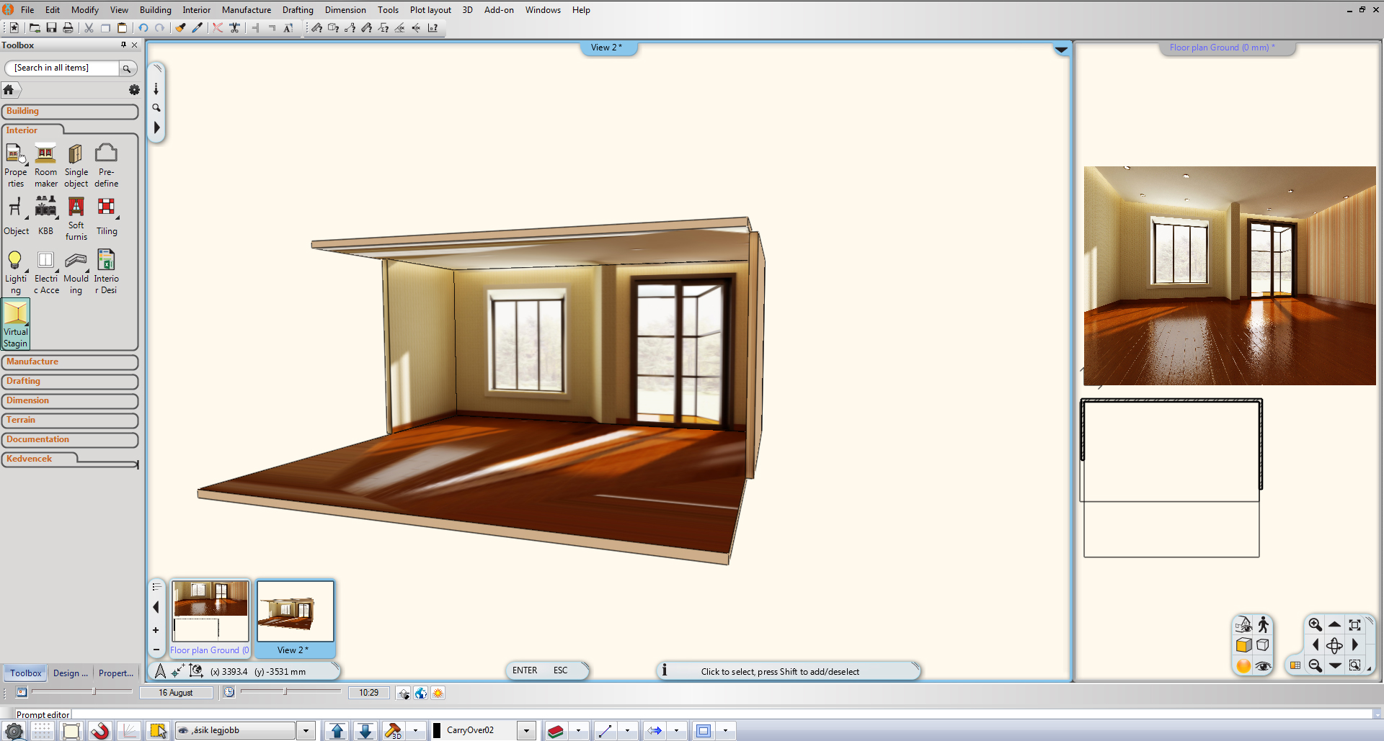Open the Room maker tool
The height and width of the screenshot is (741, 1384).
point(45,166)
